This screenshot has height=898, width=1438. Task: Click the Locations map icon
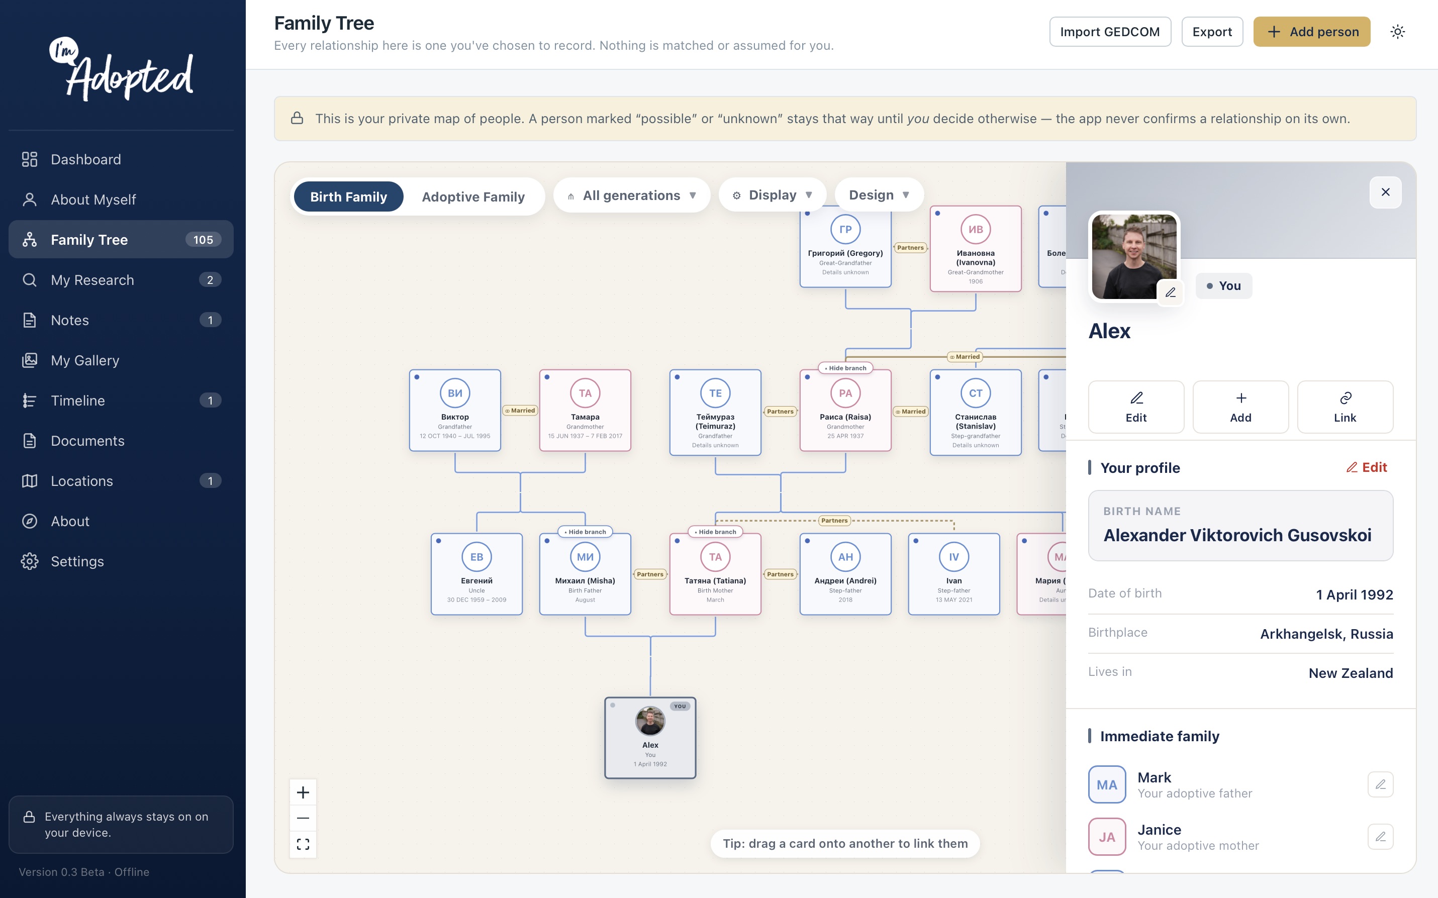[29, 481]
